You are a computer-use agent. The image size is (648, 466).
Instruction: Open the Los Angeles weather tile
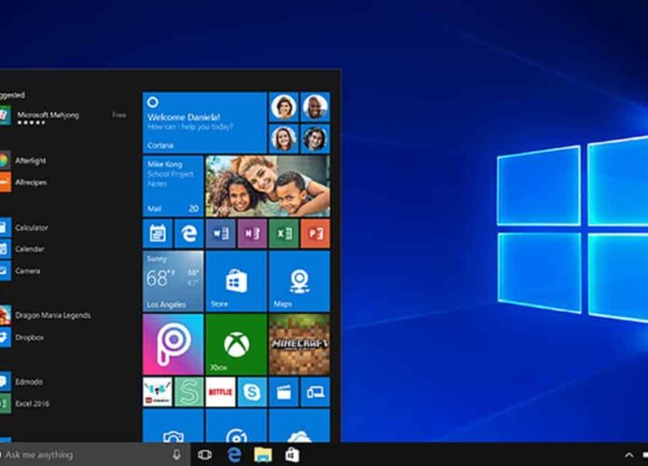coord(172,281)
